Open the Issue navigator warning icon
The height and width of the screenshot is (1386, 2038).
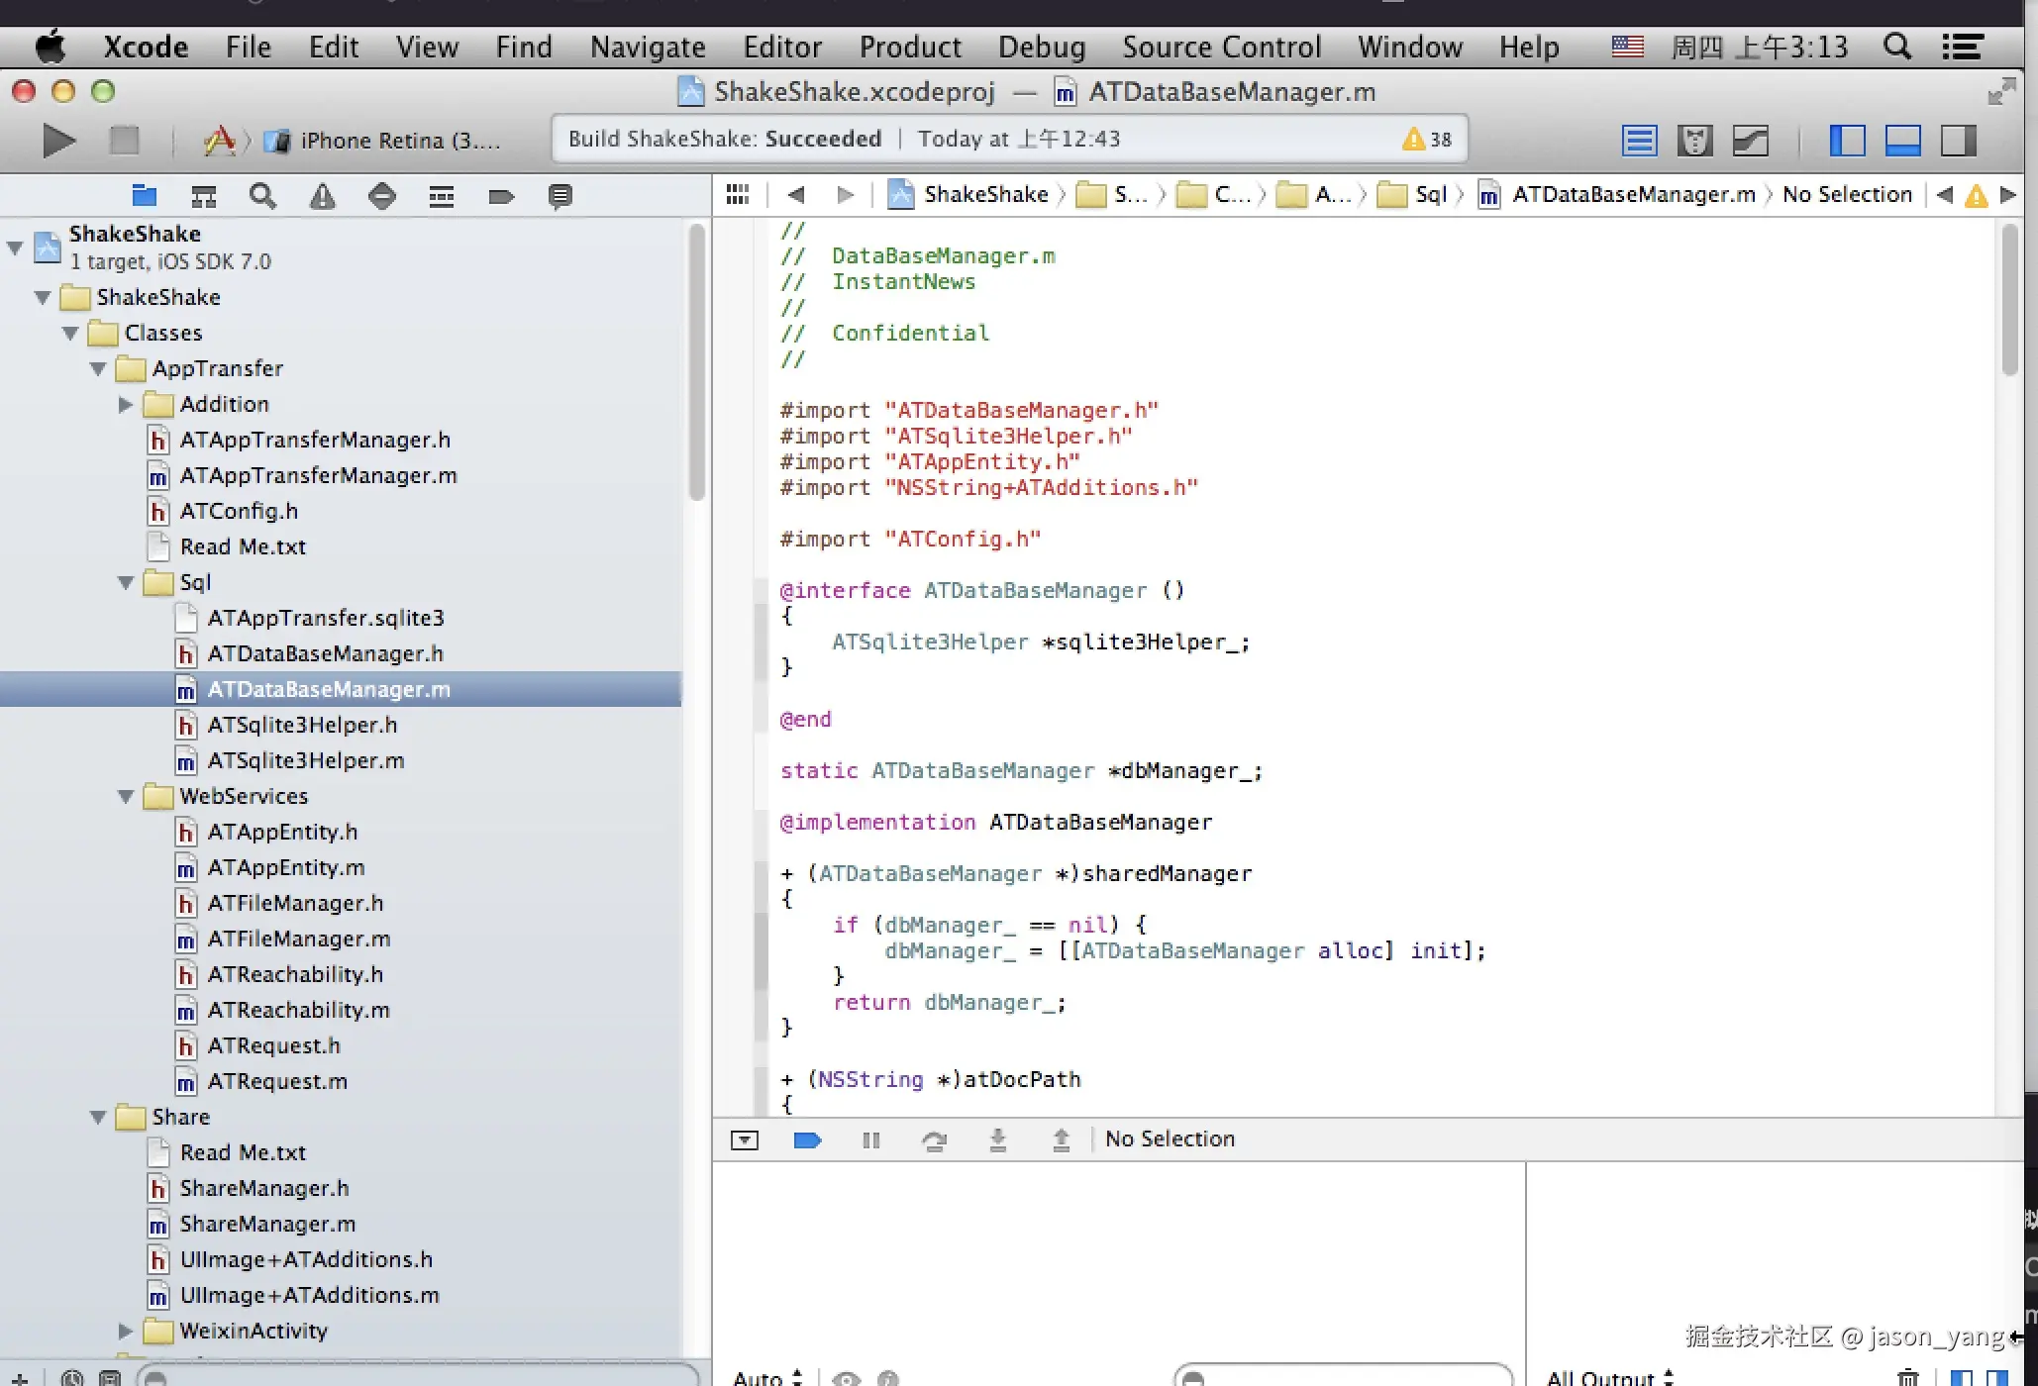pyautogui.click(x=322, y=196)
